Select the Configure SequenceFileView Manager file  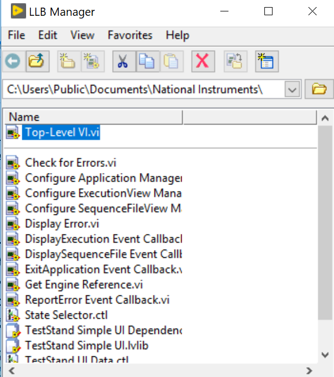point(103,208)
